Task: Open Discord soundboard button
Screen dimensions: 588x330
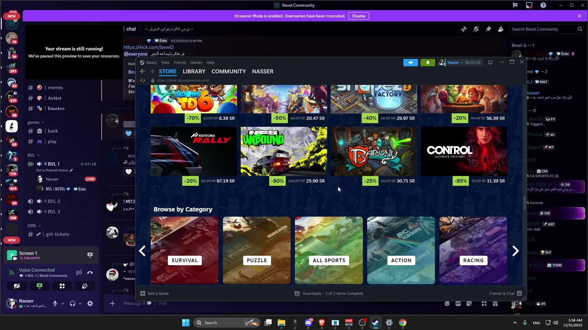Action: [85, 286]
